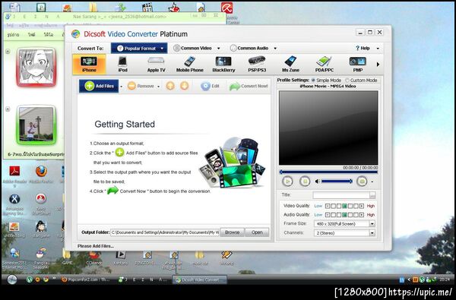Open the Start menu orb

click(11, 279)
